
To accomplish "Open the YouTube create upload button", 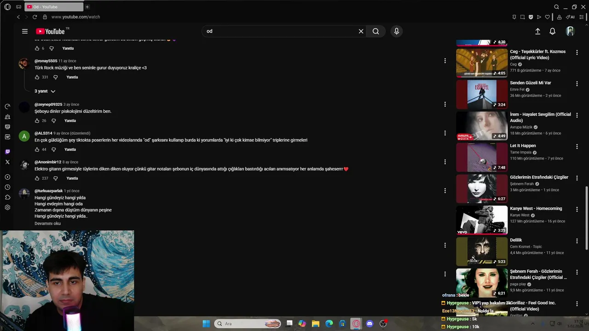I will (537, 31).
